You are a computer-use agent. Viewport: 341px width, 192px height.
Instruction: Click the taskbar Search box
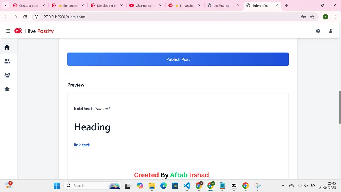pos(93,186)
